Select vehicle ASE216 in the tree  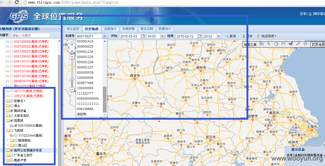[x=29, y=96]
